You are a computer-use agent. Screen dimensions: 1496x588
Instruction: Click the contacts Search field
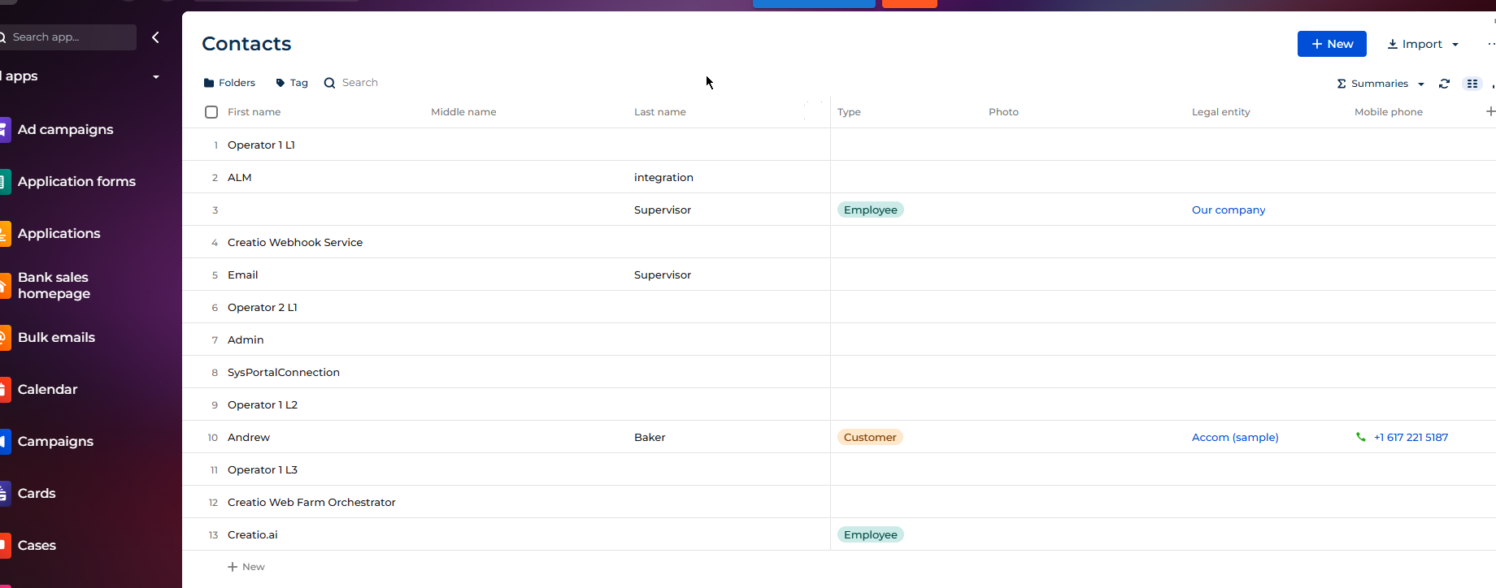(x=359, y=83)
